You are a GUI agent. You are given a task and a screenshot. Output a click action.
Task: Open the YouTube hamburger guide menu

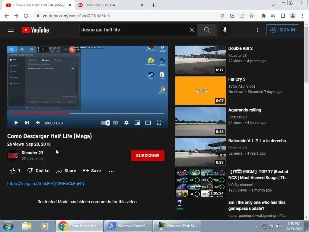tap(11, 30)
